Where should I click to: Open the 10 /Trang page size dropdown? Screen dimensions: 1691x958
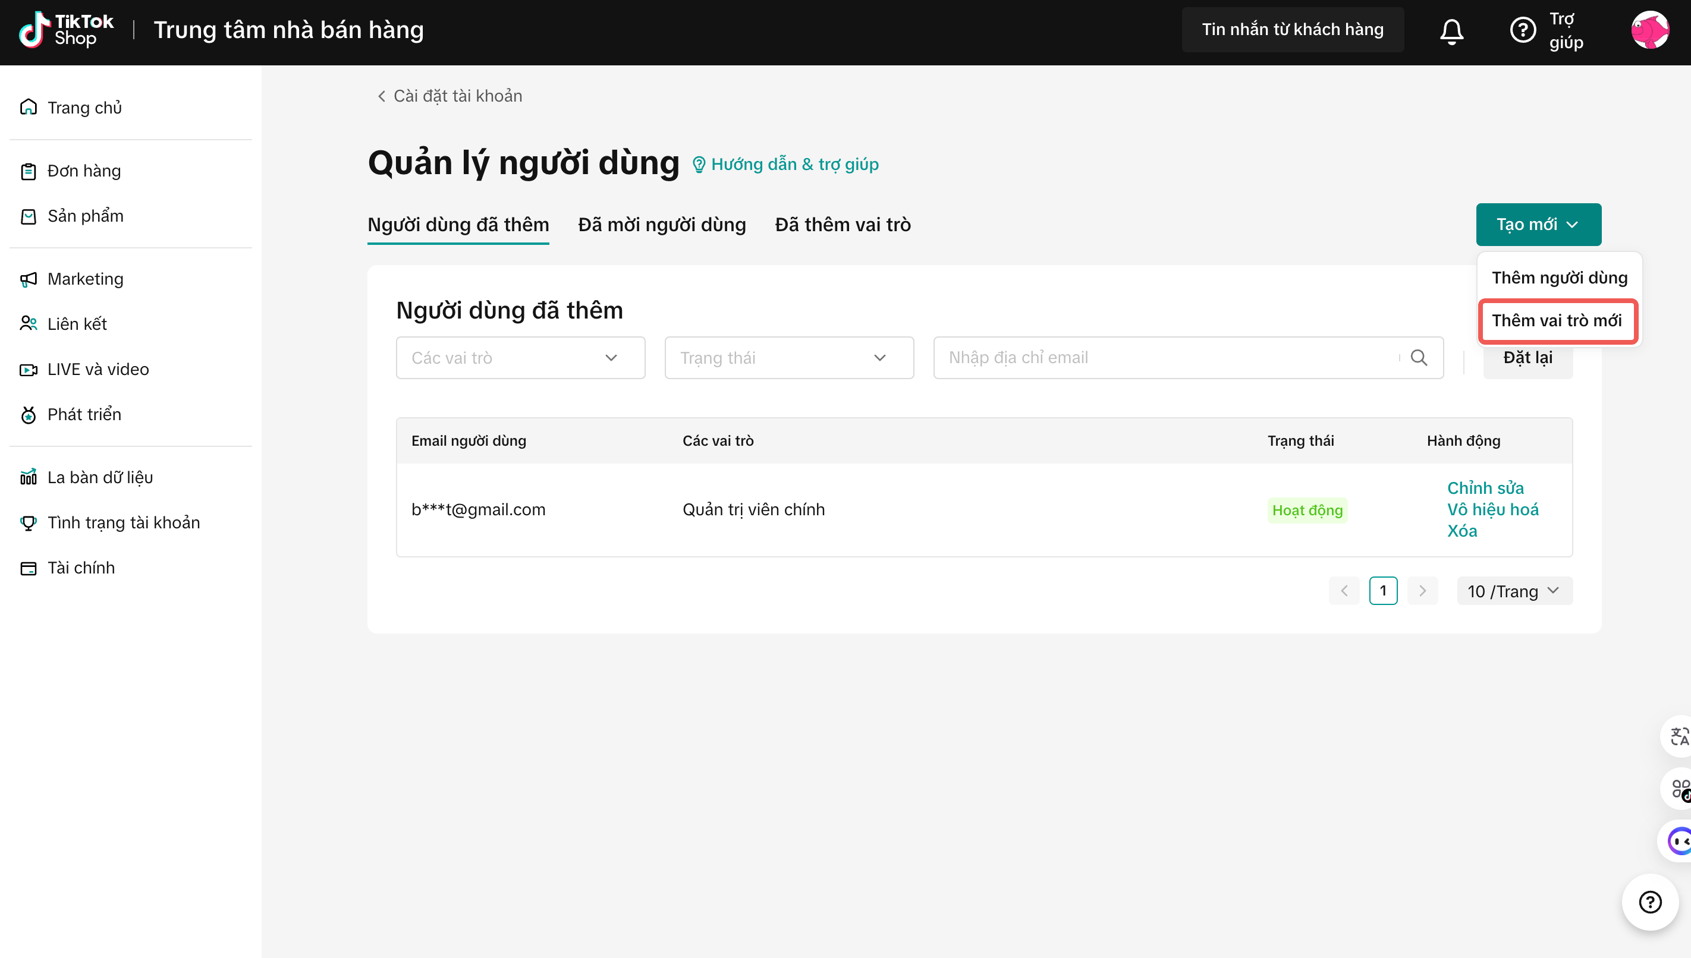tap(1514, 591)
